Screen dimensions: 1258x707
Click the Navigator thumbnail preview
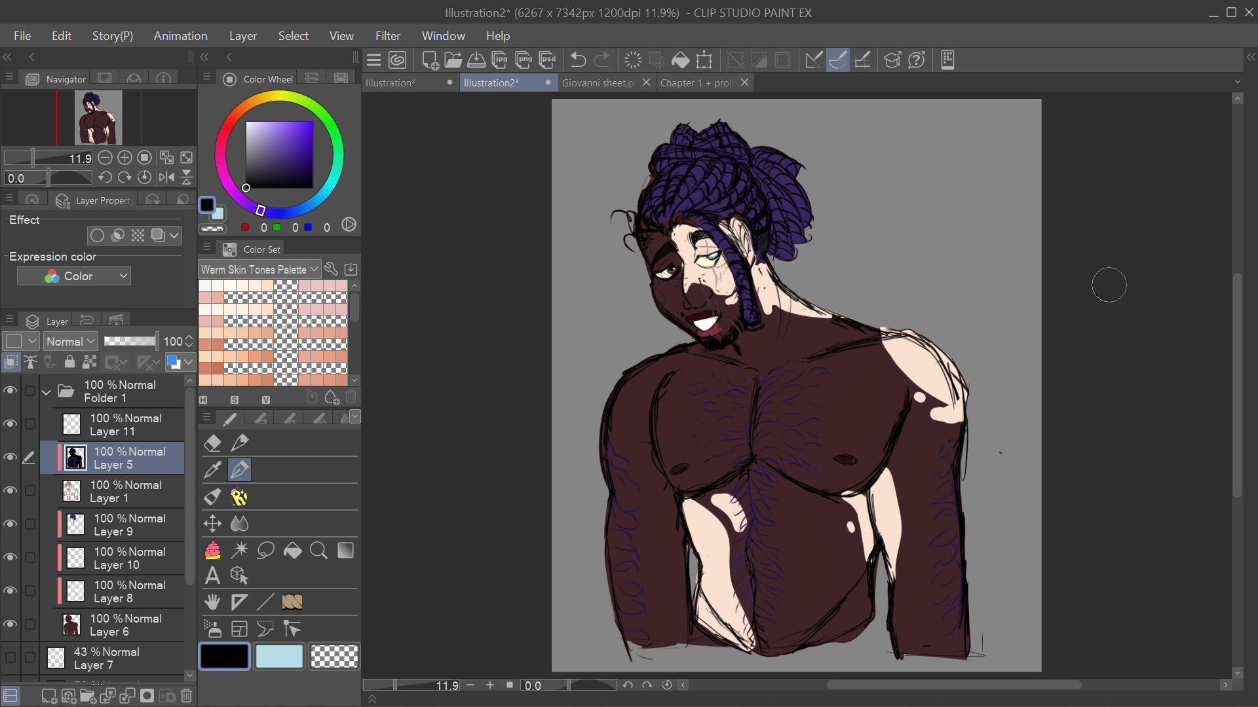(98, 118)
